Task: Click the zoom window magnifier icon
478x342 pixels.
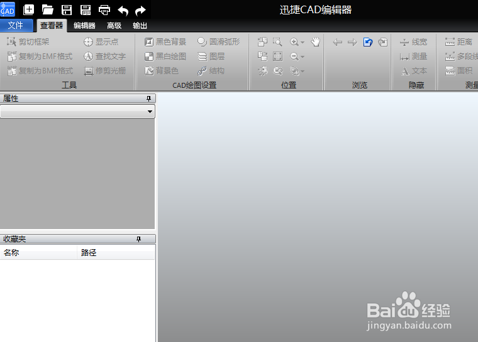Action: (x=277, y=41)
